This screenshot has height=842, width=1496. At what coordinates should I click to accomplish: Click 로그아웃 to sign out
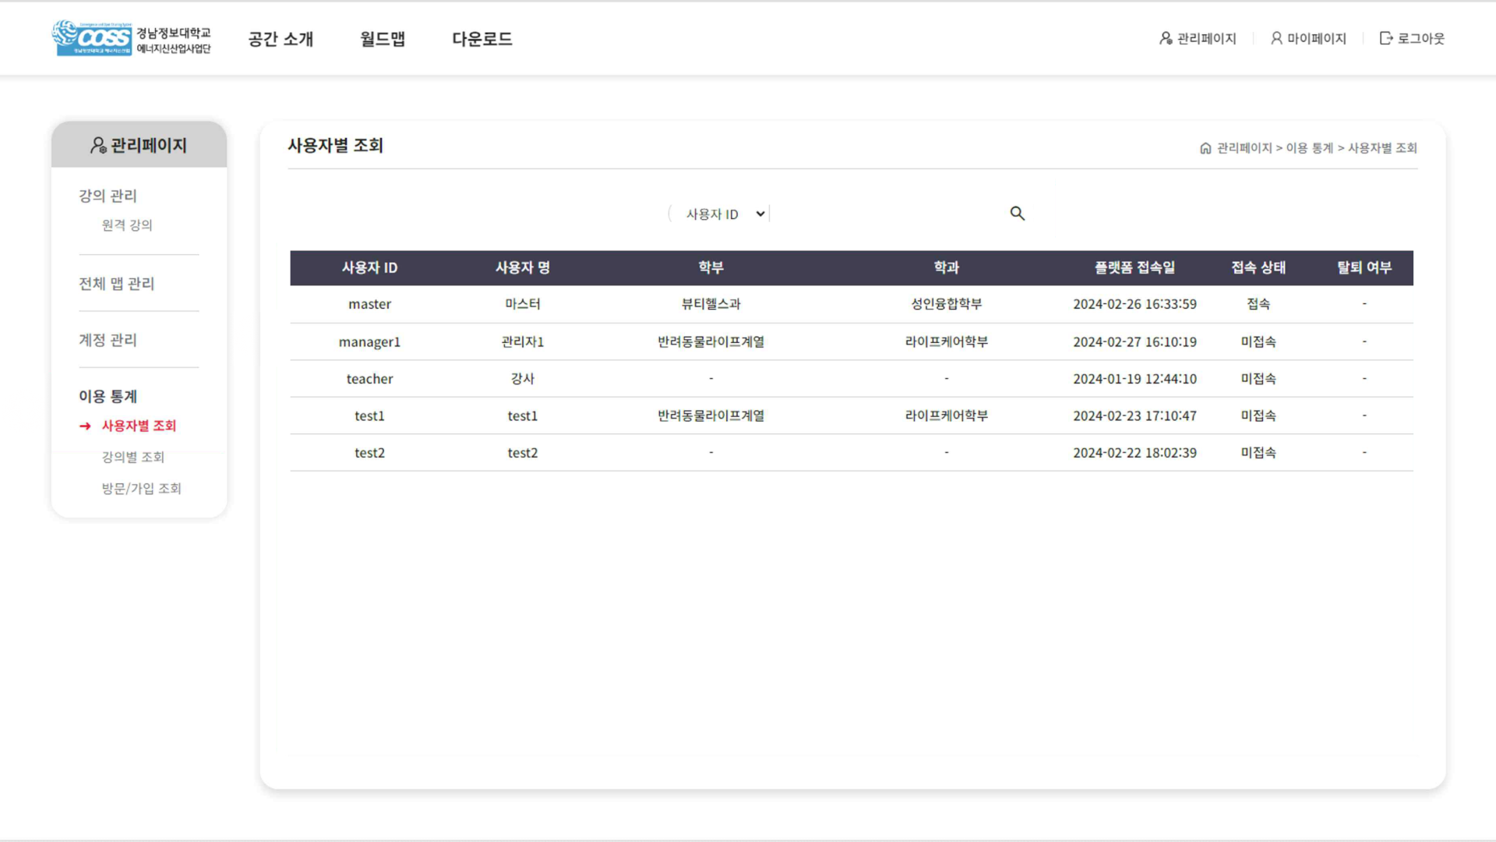coord(1412,38)
